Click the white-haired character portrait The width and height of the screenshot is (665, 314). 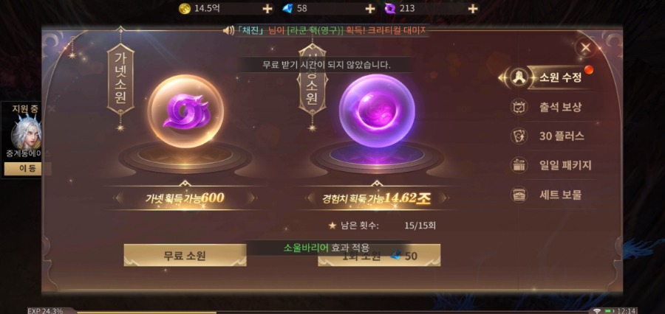(25, 133)
